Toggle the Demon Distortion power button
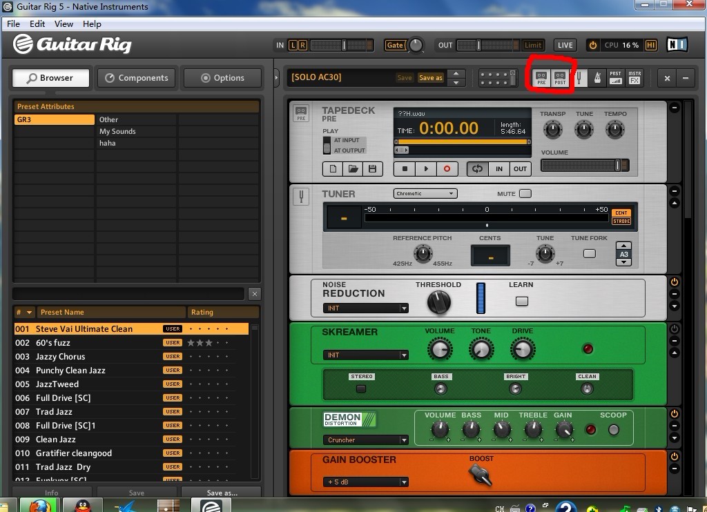Screen dimensions: 707x512 point(675,414)
